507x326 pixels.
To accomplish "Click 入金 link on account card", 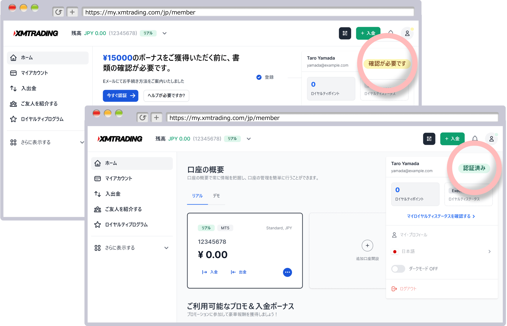I will [210, 272].
